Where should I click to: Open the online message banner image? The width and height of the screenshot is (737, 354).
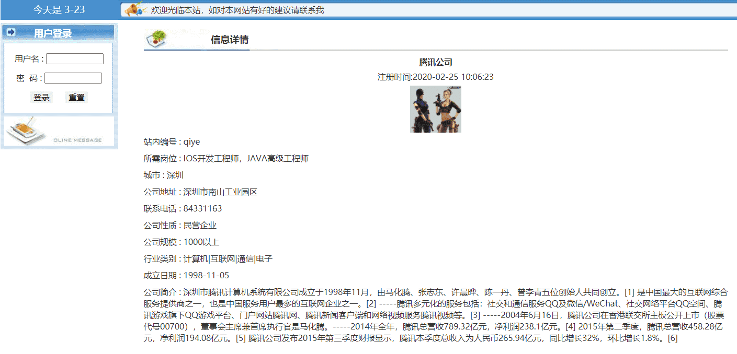click(59, 131)
